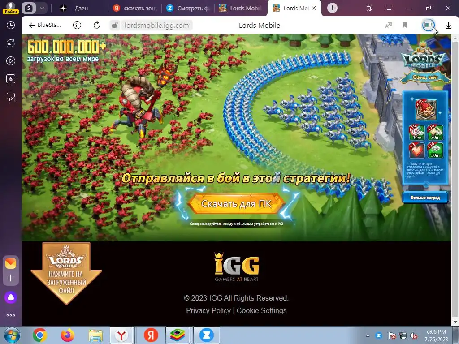Go back to BlueStacks page
This screenshot has width=459, height=344.
(x=45, y=25)
